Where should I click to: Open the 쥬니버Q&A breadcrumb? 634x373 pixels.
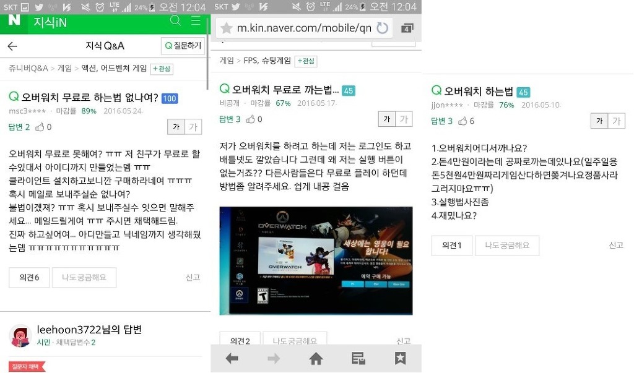(28, 68)
